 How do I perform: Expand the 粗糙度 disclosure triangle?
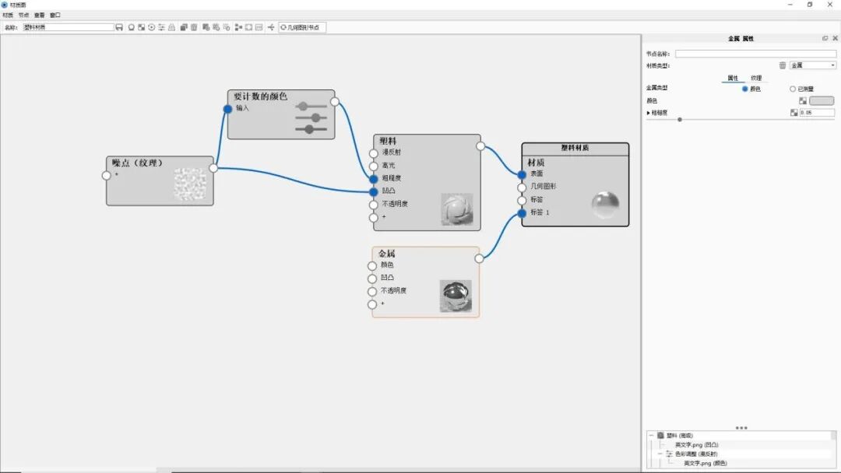649,112
